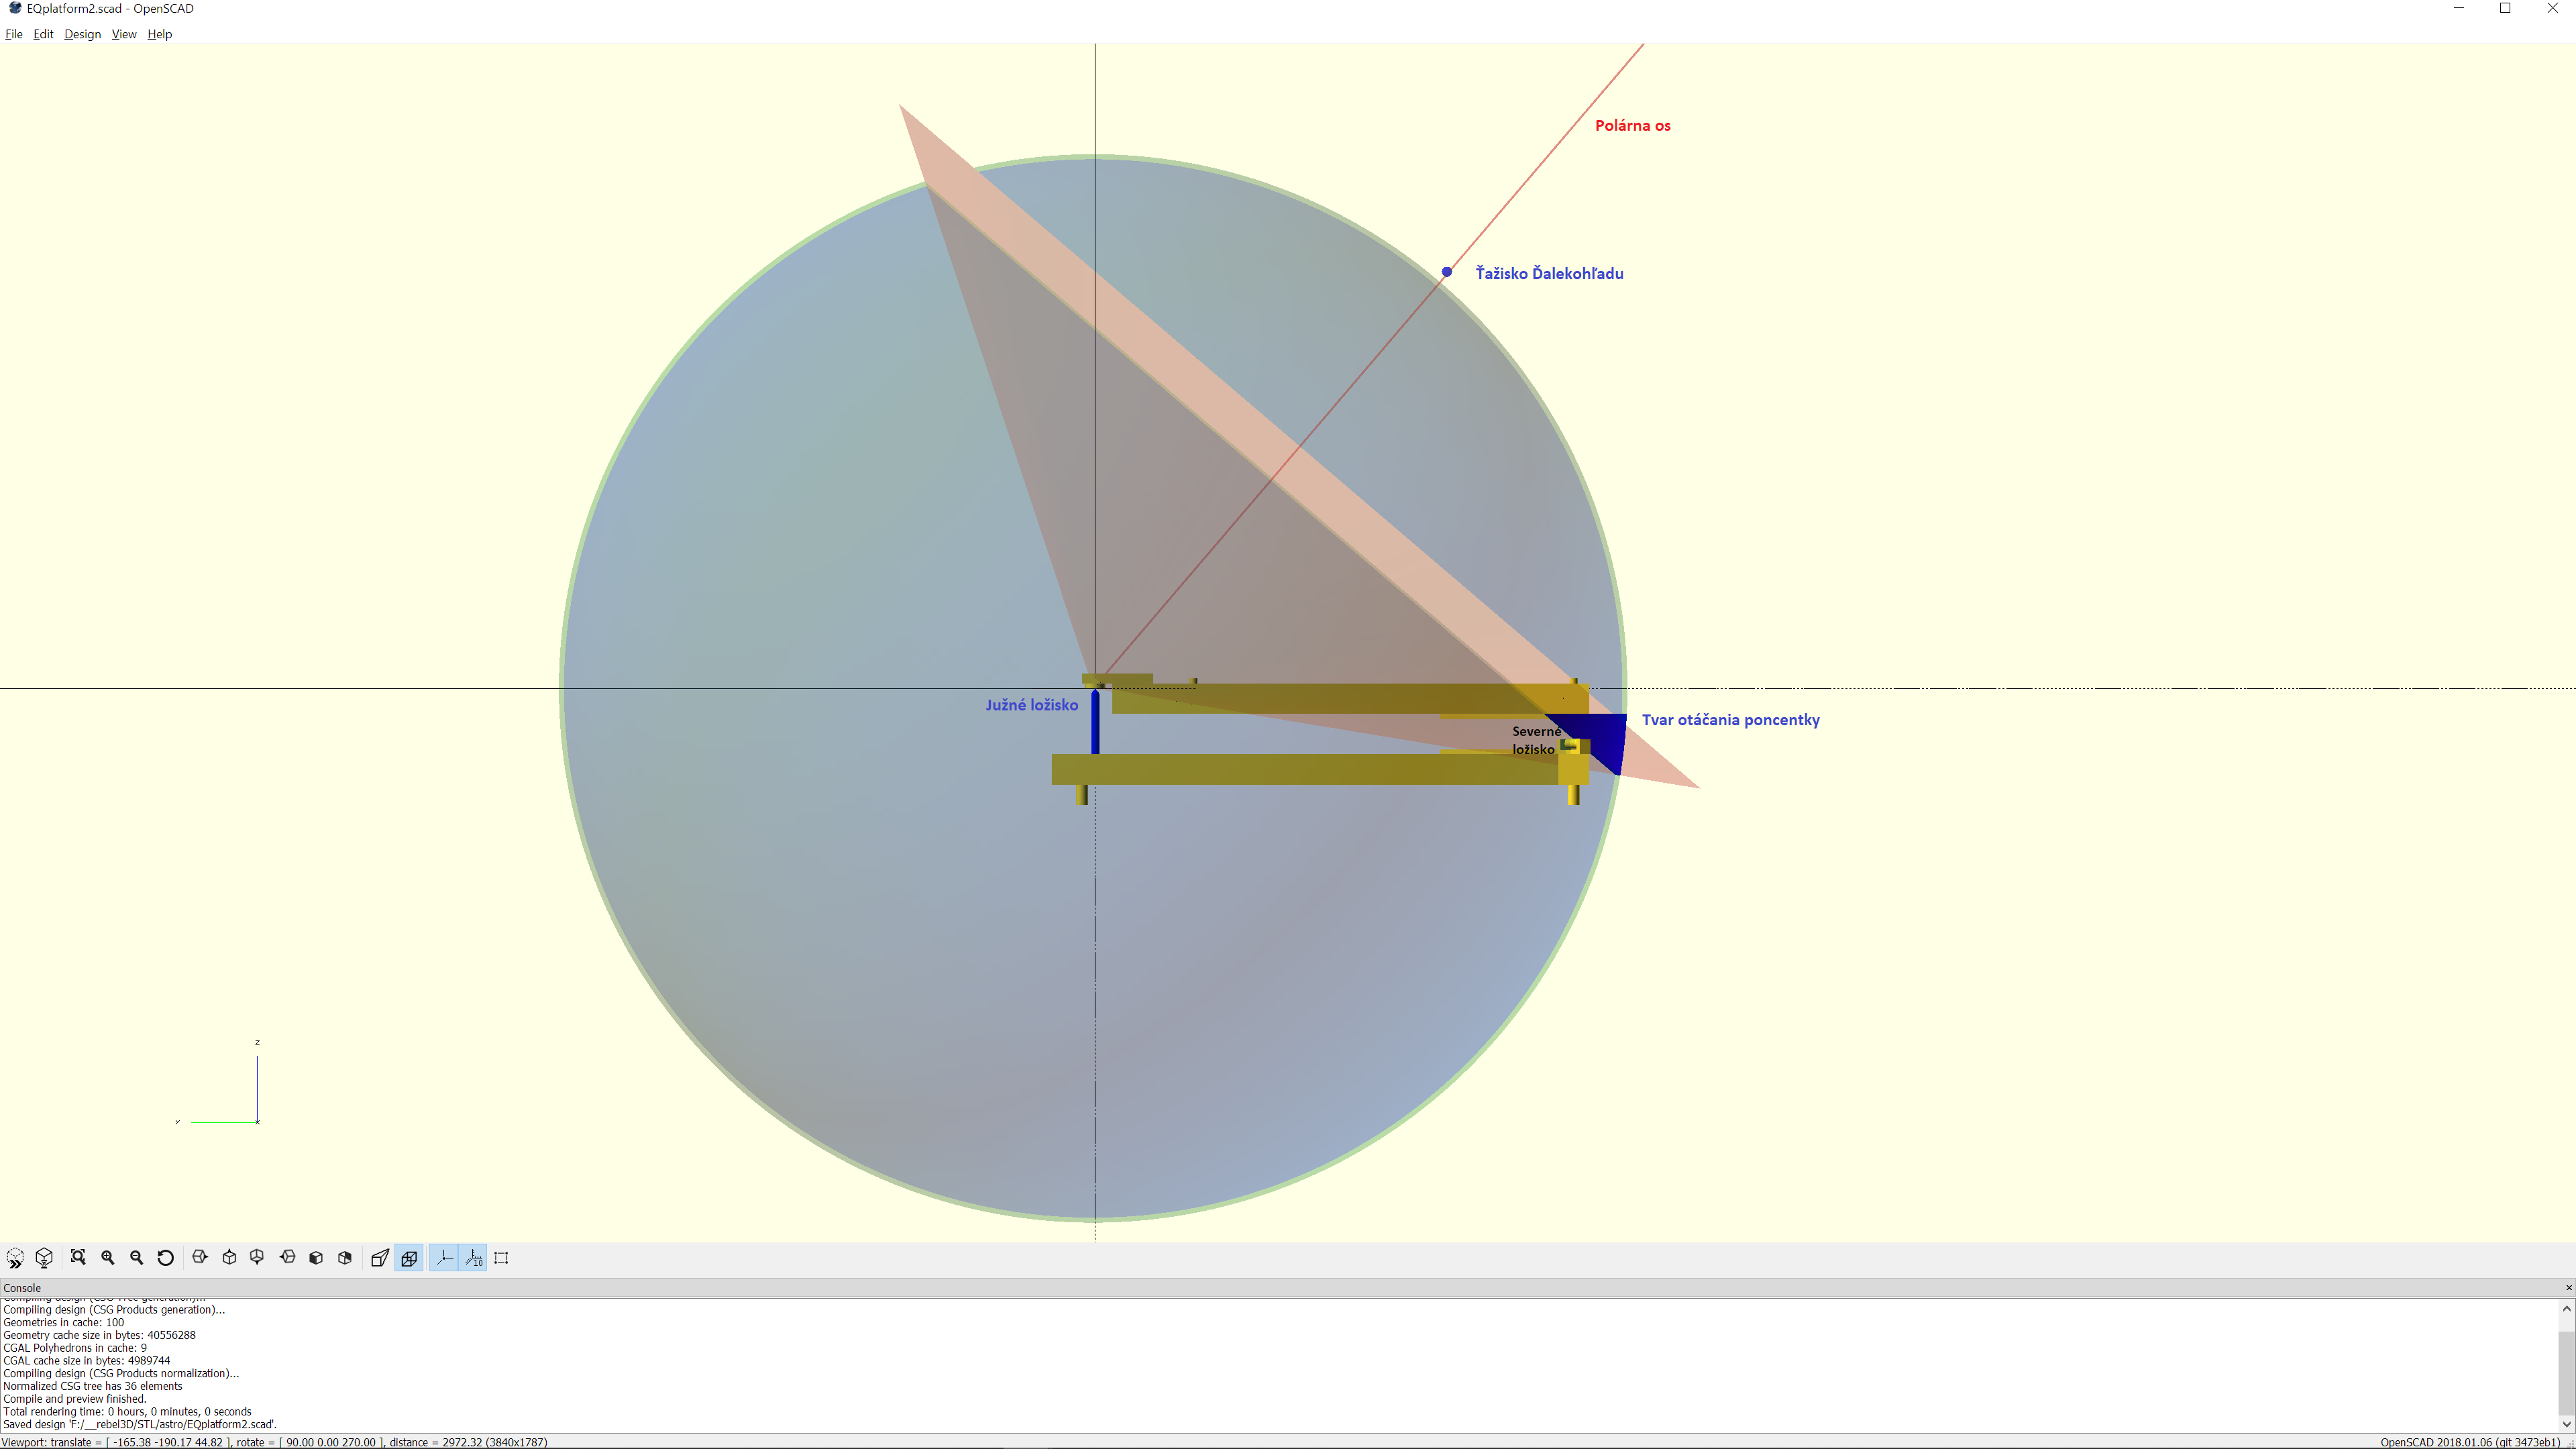Click 'Total rendering time' console line
Viewport: 2576px width, 1449px height.
click(x=127, y=1412)
